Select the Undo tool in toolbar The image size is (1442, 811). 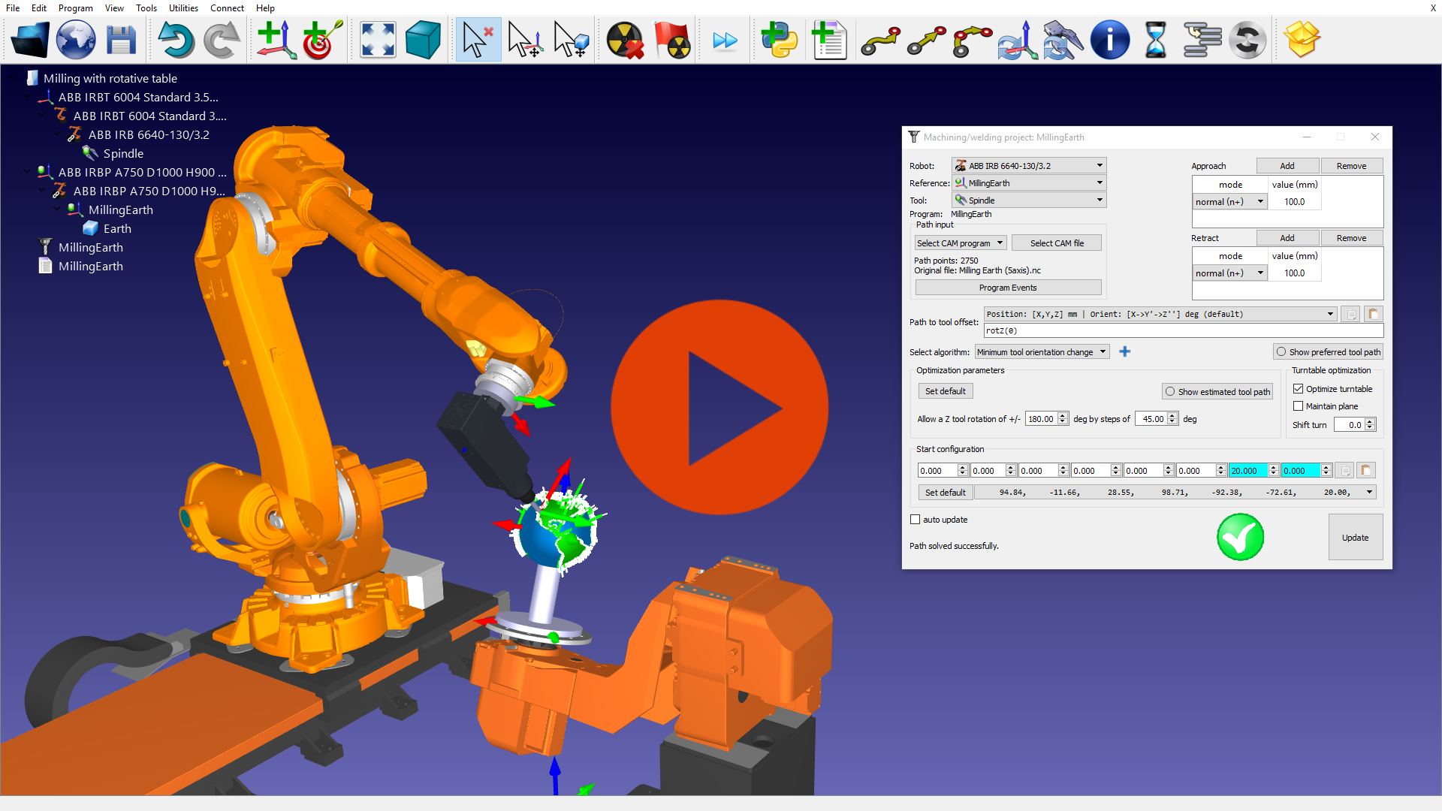(x=174, y=40)
